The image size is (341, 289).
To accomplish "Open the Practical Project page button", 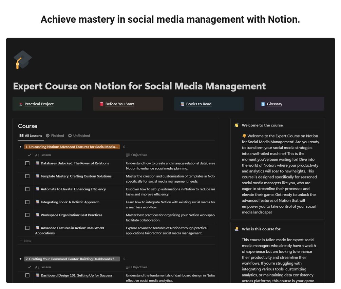I will click(x=47, y=104).
